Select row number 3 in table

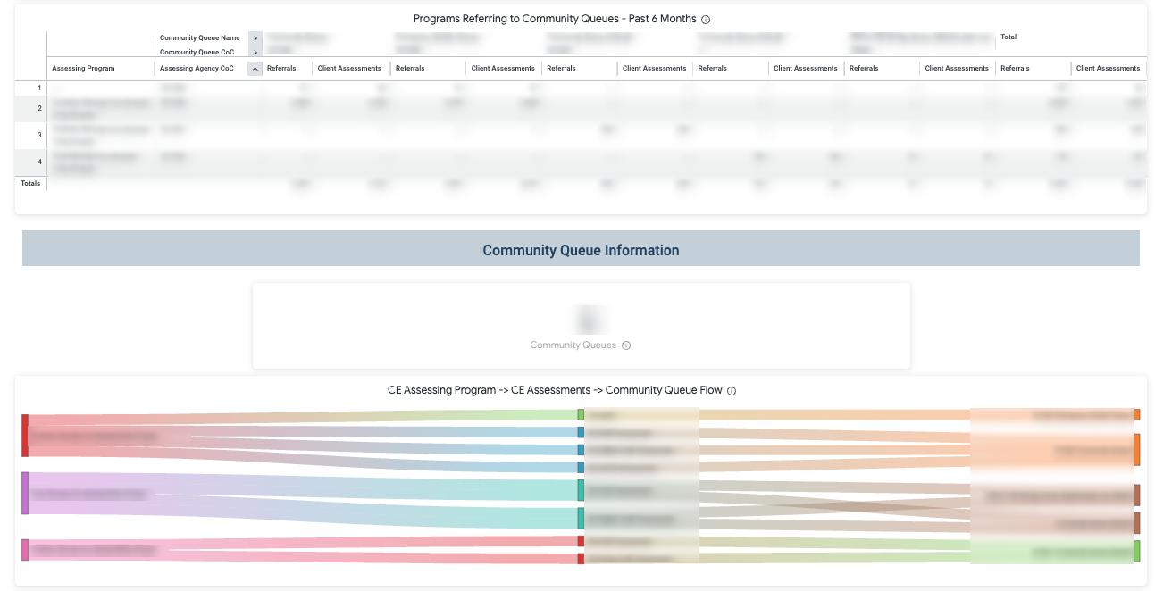39,135
